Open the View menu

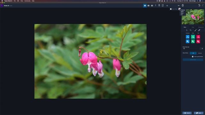coord(22,1)
